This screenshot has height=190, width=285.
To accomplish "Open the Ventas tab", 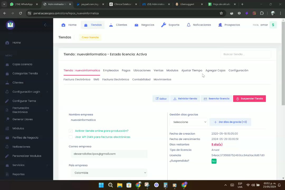I will [158, 70].
